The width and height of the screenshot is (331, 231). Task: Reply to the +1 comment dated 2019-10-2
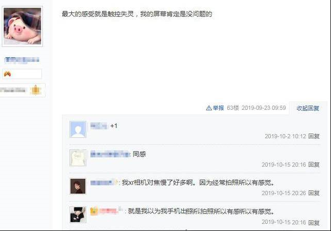click(314, 136)
